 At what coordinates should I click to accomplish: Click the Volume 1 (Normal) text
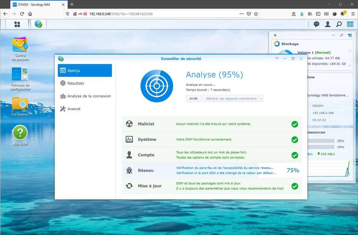pyautogui.click(x=314, y=53)
